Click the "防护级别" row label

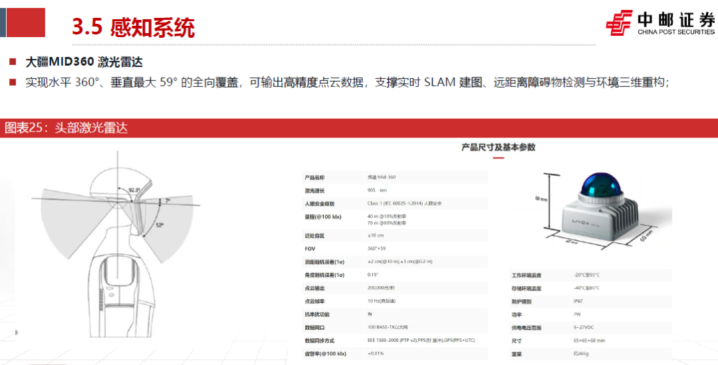[522, 302]
